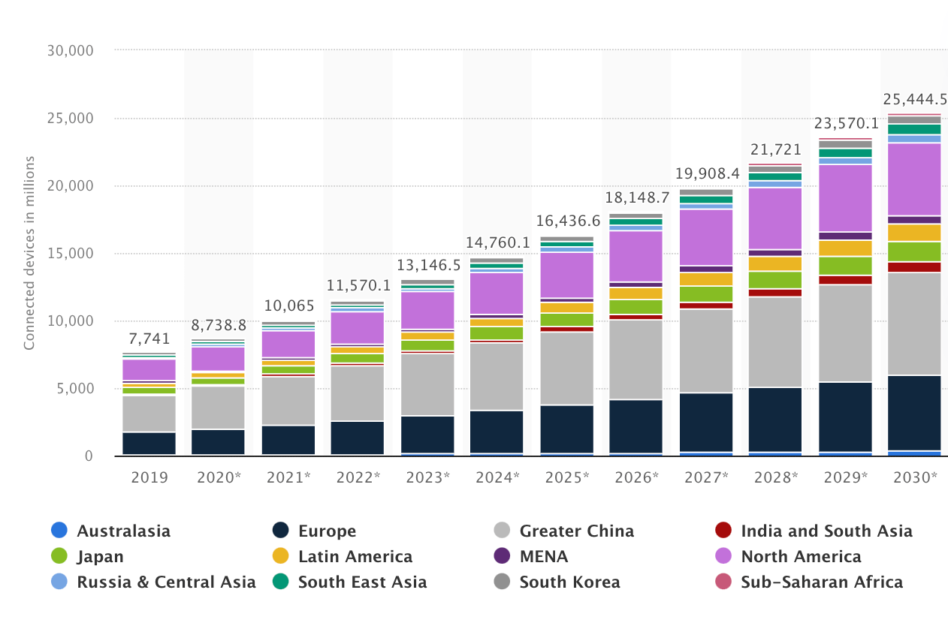Click the 25,444.5 total label

point(915,99)
